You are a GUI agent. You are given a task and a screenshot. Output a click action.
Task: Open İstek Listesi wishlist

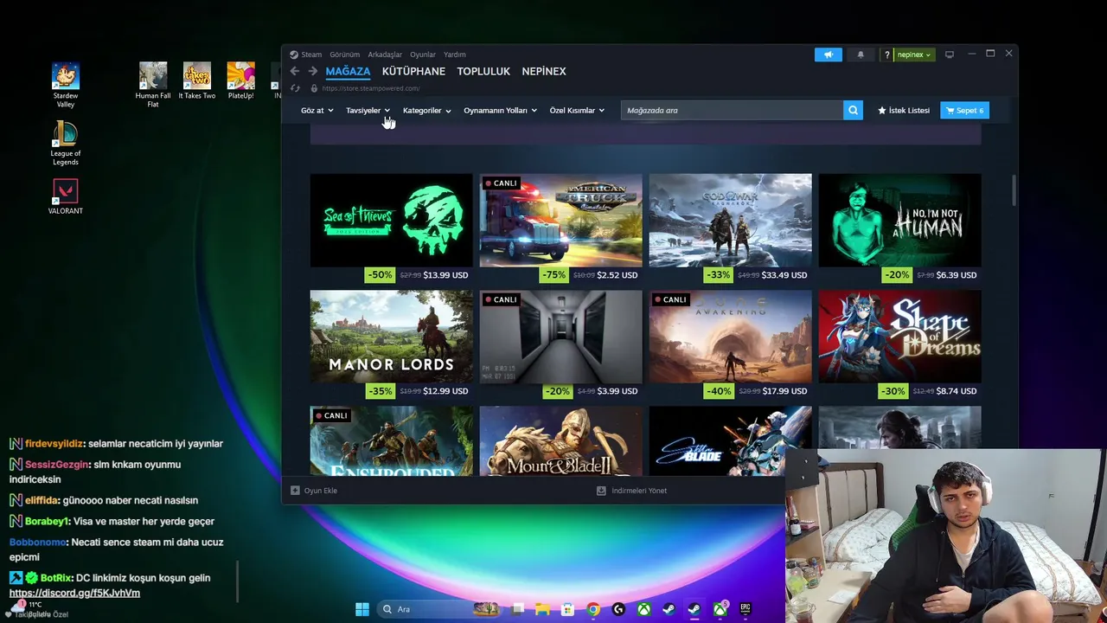904,111
